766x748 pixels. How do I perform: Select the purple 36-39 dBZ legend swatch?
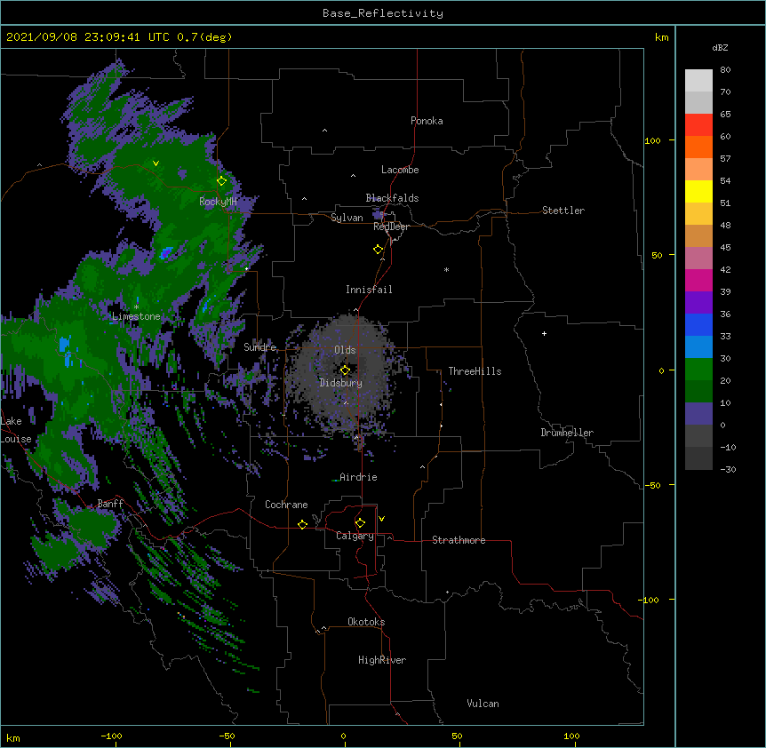(x=698, y=303)
